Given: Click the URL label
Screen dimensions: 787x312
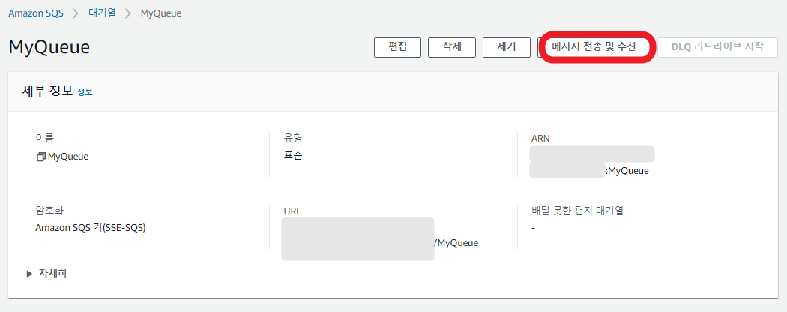Looking at the screenshot, I should (x=292, y=211).
